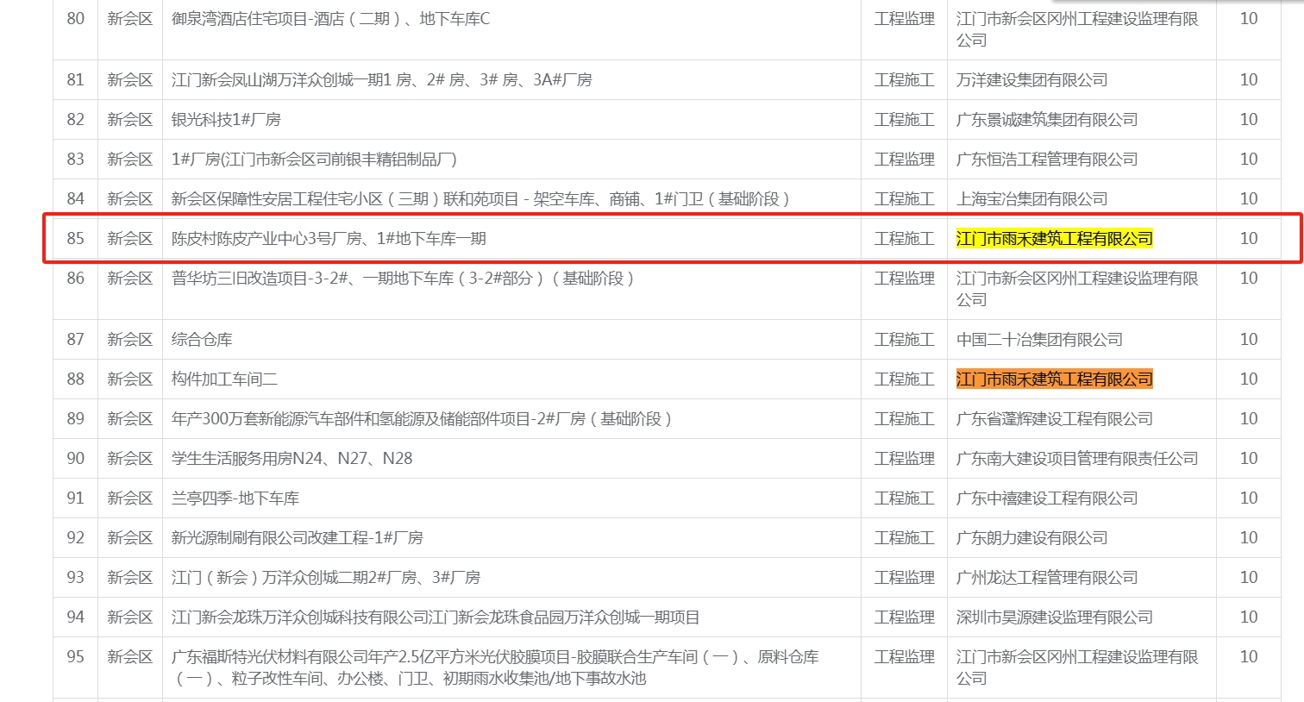Click company 广东省蓬辉建设工程有限公司
This screenshot has width=1304, height=702.
1055,419
